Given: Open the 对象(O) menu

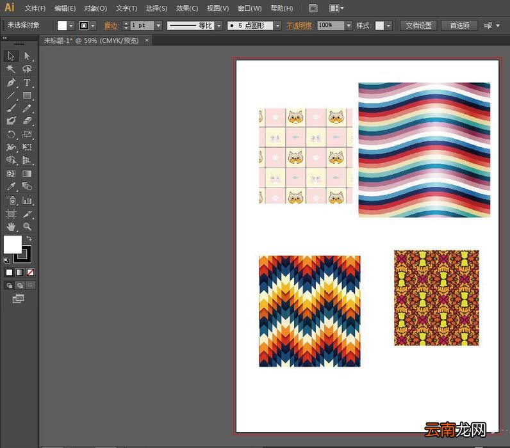Looking at the screenshot, I should pyautogui.click(x=95, y=8).
